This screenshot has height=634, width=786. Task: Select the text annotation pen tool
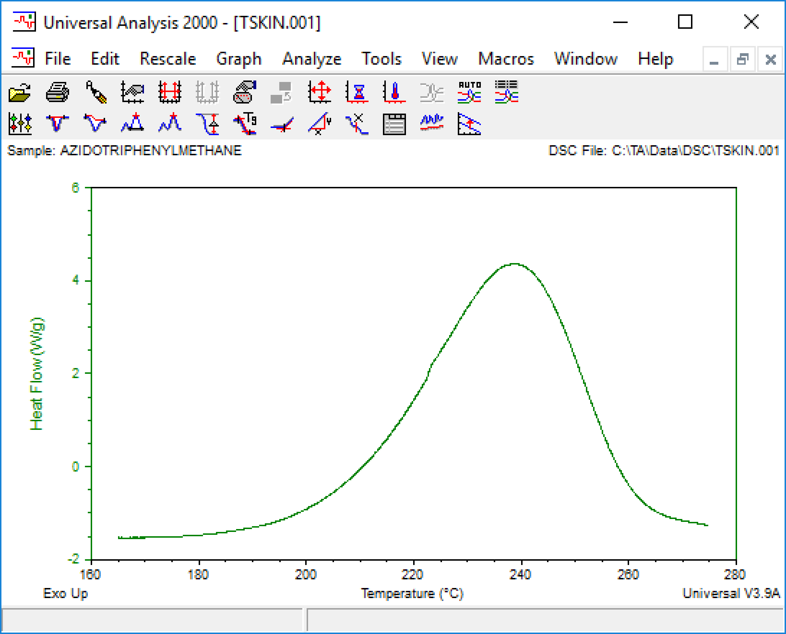[x=95, y=92]
